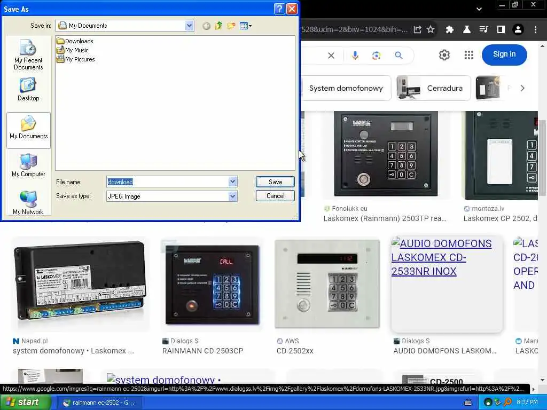The width and height of the screenshot is (547, 410).
Task: Select My Network in places bar
Action: 28,202
